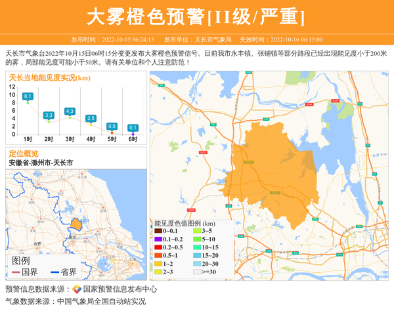
Task: Click the small orange region on overview map
Action: [x=77, y=224]
